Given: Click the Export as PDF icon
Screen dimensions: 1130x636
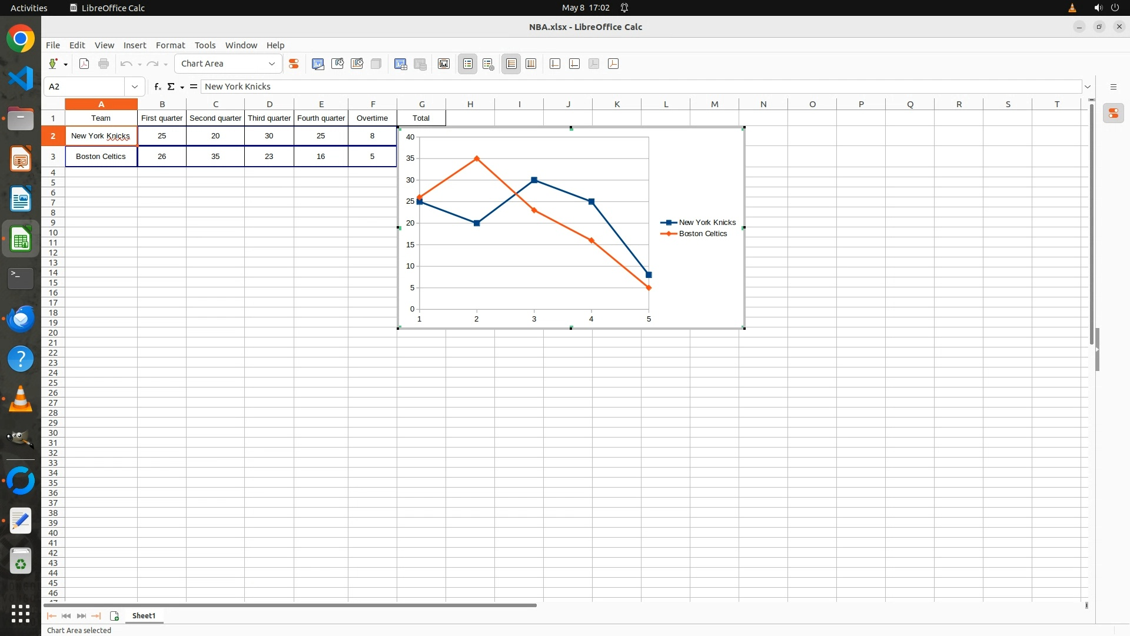Looking at the screenshot, I should 84,64.
